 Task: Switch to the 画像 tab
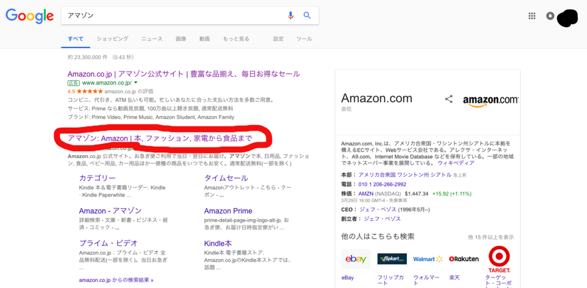pos(181,39)
